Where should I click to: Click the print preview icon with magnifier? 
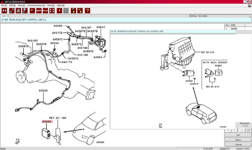click(25, 11)
